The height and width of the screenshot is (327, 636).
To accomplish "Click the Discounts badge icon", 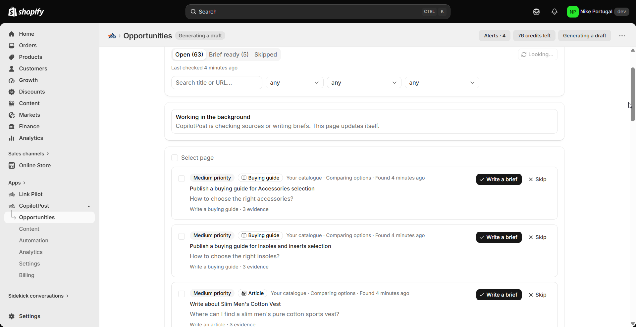I will point(12,92).
